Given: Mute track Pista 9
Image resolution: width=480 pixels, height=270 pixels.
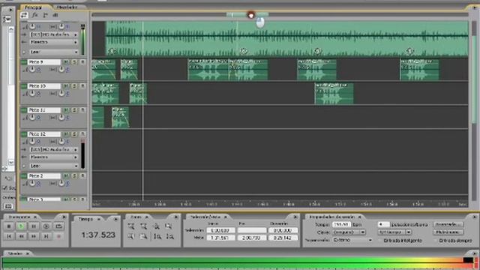Looking at the screenshot, I should pos(66,61).
